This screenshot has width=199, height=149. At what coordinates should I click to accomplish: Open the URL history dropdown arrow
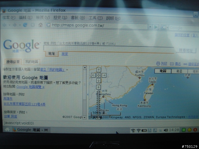click(150, 27)
